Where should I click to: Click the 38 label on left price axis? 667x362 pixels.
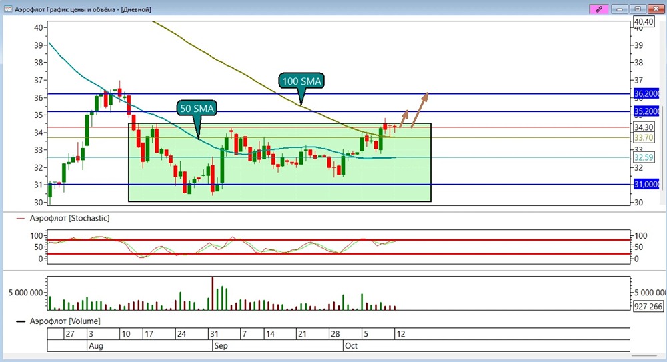[39, 63]
